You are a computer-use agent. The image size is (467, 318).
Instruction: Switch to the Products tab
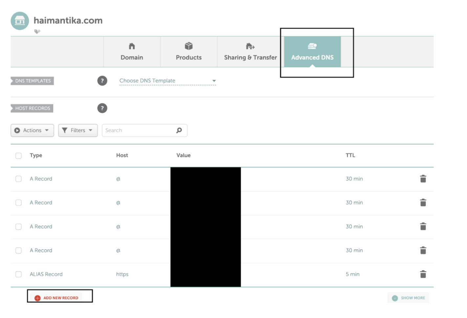click(189, 52)
